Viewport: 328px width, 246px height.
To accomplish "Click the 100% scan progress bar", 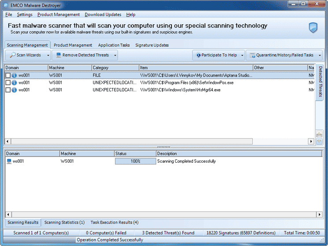I will click(135, 161).
